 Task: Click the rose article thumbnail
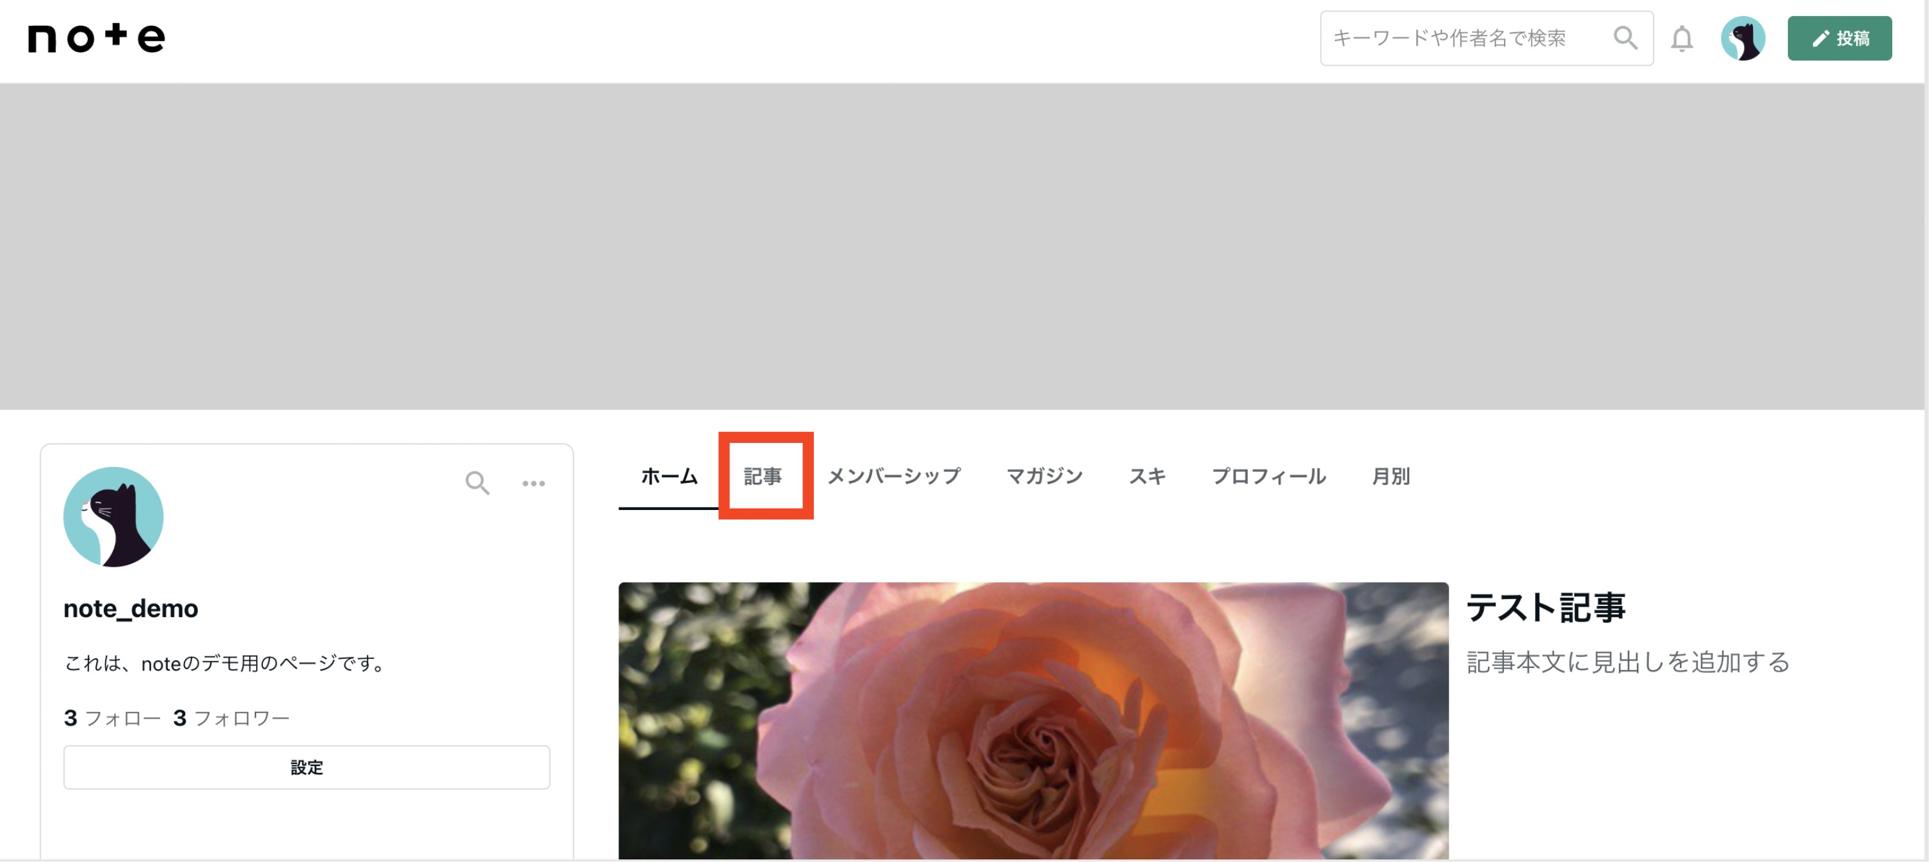click(x=1033, y=720)
